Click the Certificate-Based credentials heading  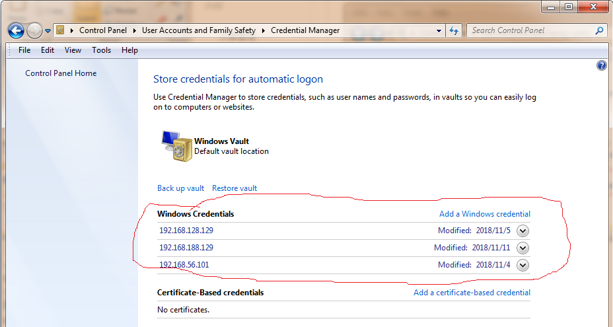coord(210,293)
